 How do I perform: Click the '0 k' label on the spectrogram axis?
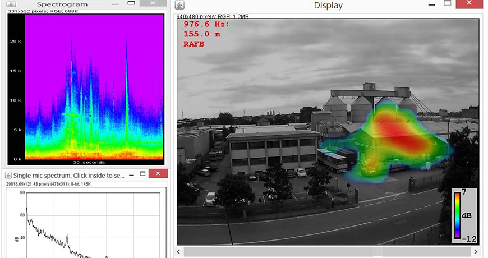[17, 159]
